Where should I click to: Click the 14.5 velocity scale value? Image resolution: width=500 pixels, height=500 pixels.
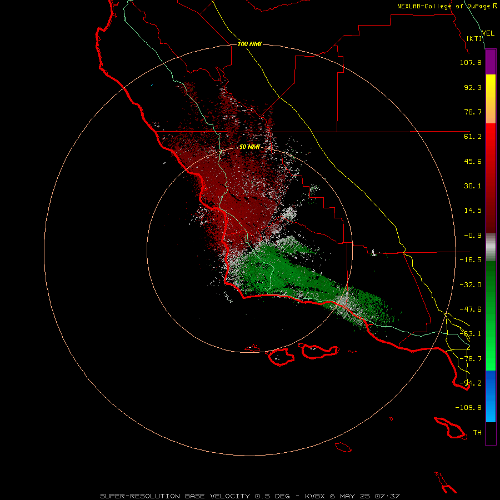click(473, 211)
